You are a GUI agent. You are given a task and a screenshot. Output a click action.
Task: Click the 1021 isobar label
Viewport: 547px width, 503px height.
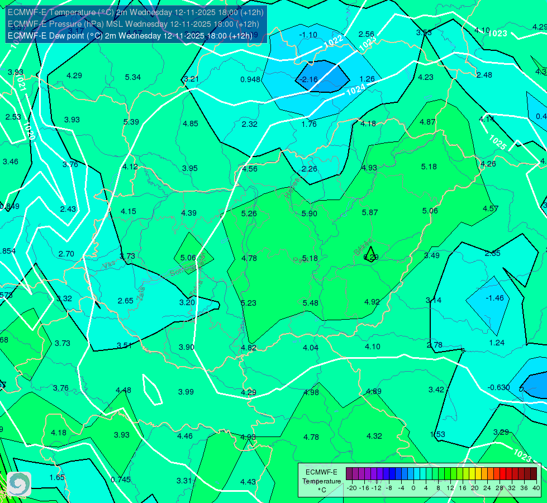coord(21,83)
